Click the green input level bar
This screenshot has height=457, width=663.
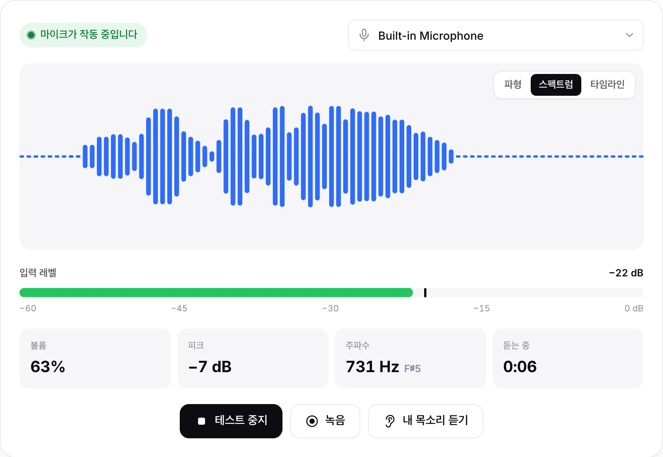point(216,293)
